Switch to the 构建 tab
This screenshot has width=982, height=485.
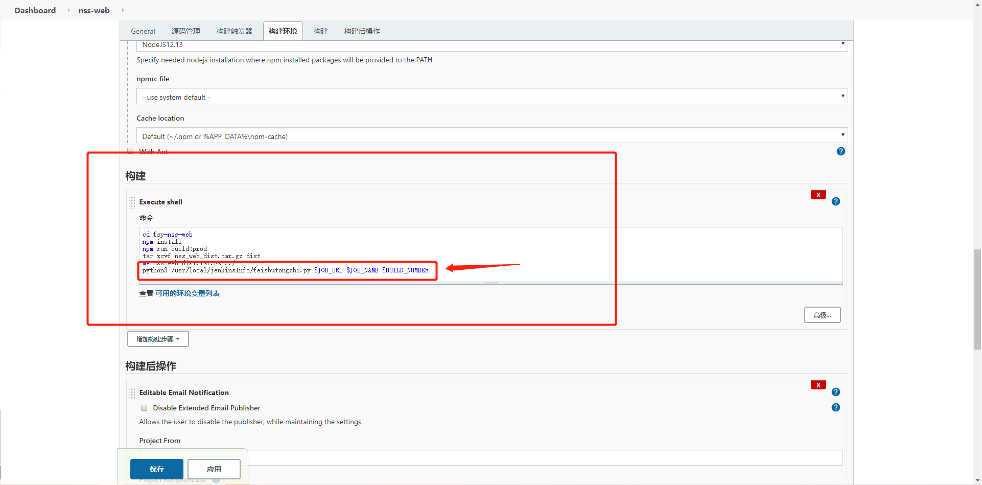pos(321,31)
